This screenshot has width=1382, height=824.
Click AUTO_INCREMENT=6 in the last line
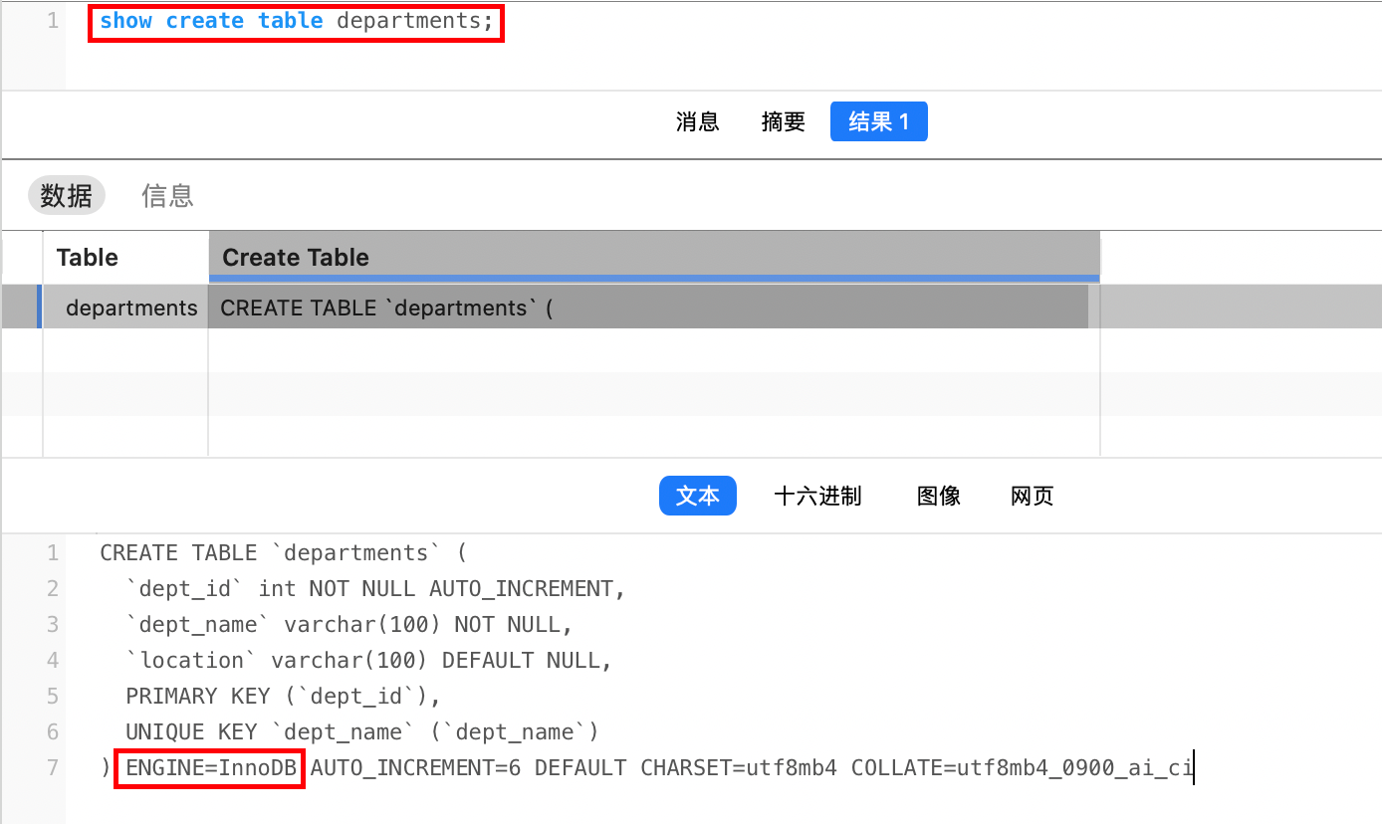pyautogui.click(x=415, y=768)
